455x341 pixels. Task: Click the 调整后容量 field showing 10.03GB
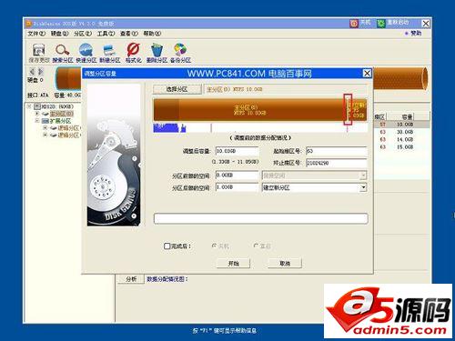[x=237, y=151]
